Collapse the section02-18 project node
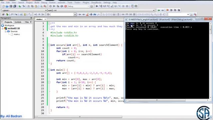This screenshot has height=120, width=213. (3, 28)
